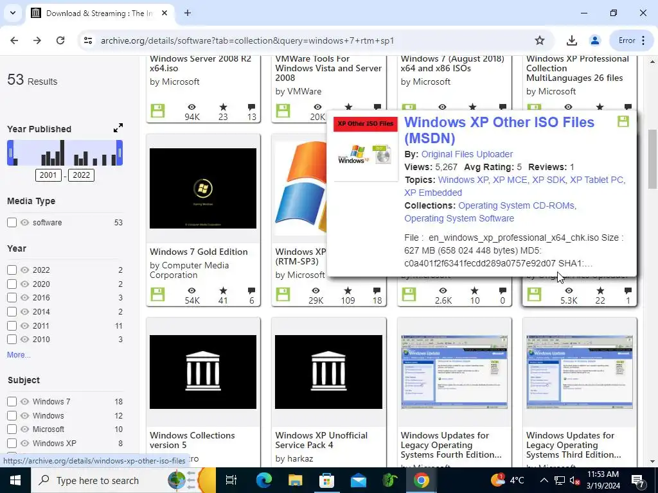Expand the Year Published histogram
658x493 pixels.
coord(118,128)
